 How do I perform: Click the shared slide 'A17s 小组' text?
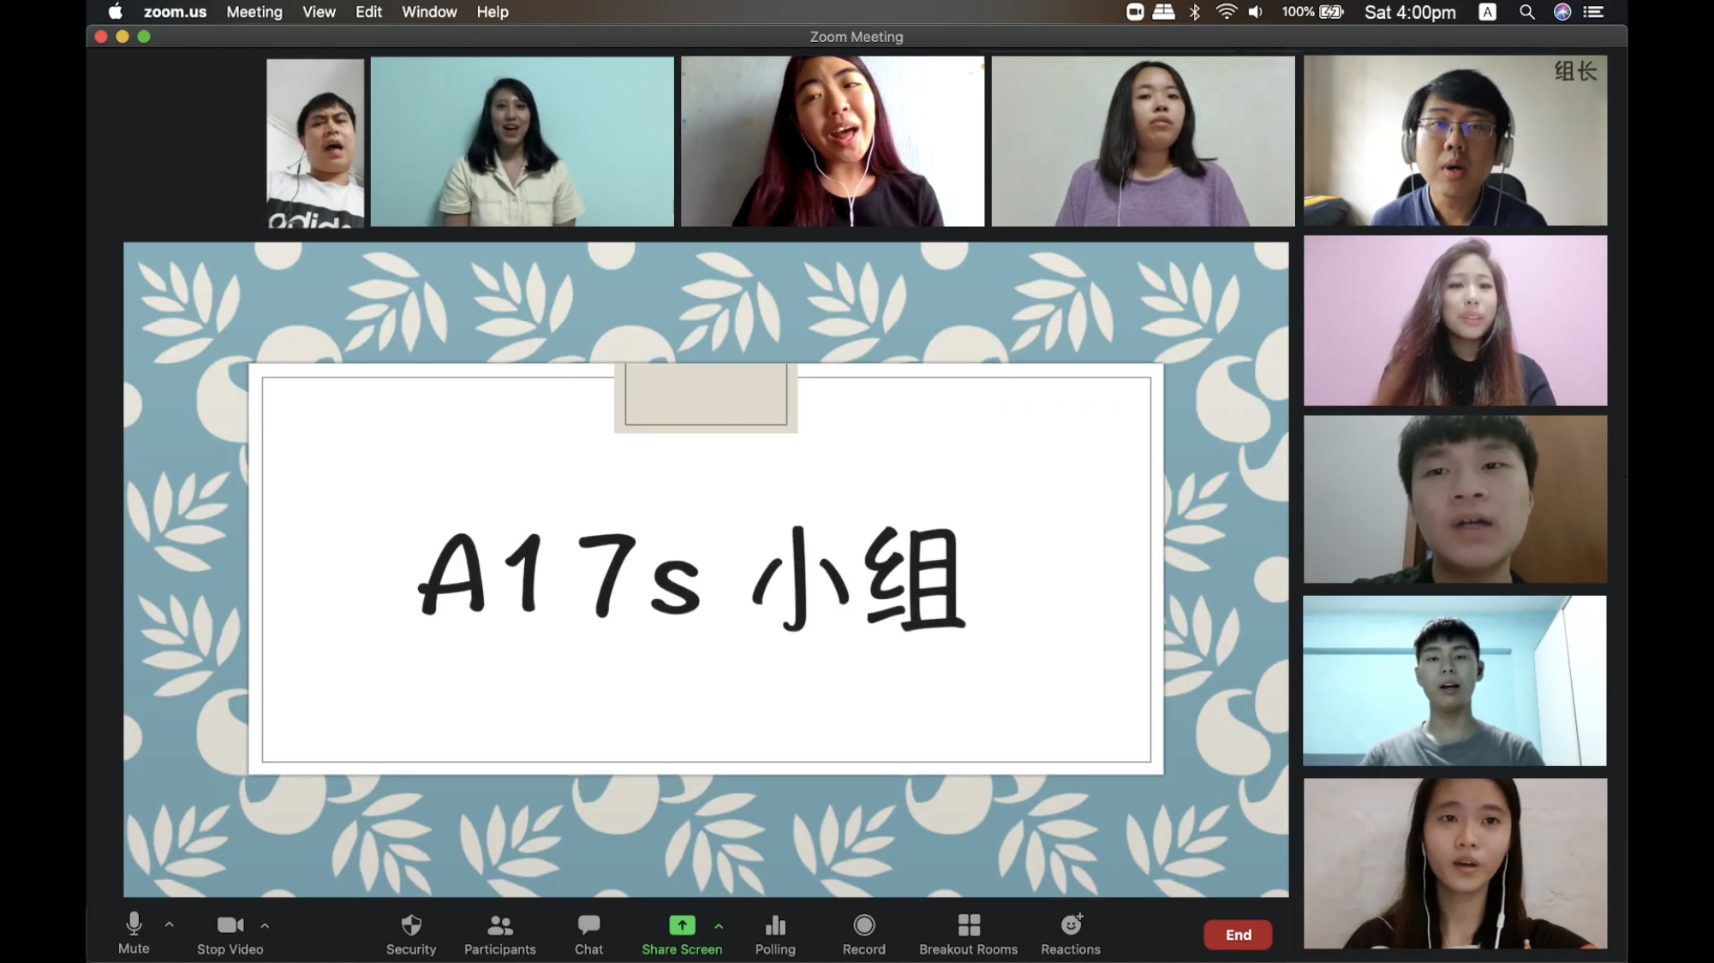tap(692, 580)
